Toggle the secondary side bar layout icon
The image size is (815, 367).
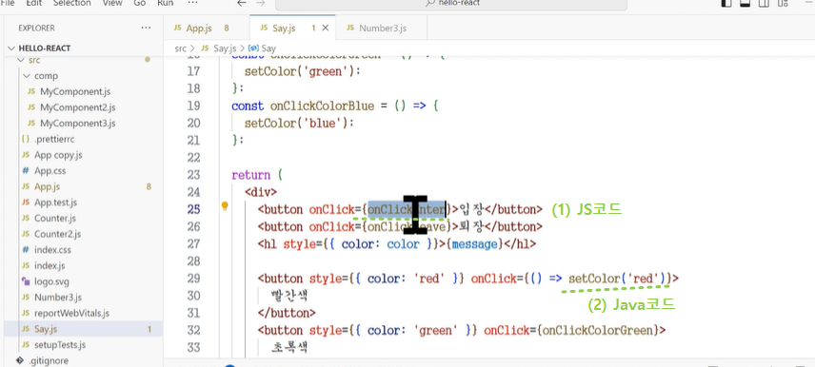(x=764, y=3)
